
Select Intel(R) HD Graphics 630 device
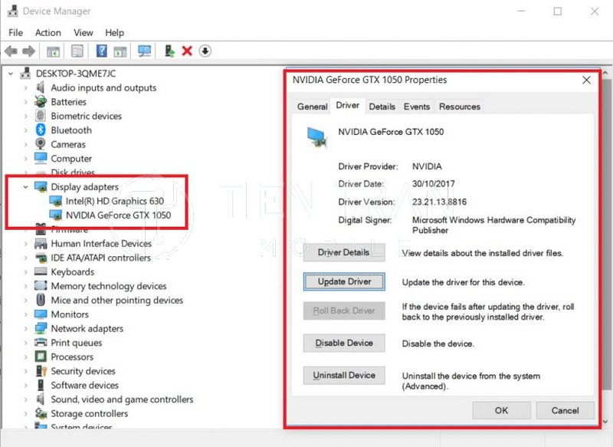pyautogui.click(x=114, y=201)
